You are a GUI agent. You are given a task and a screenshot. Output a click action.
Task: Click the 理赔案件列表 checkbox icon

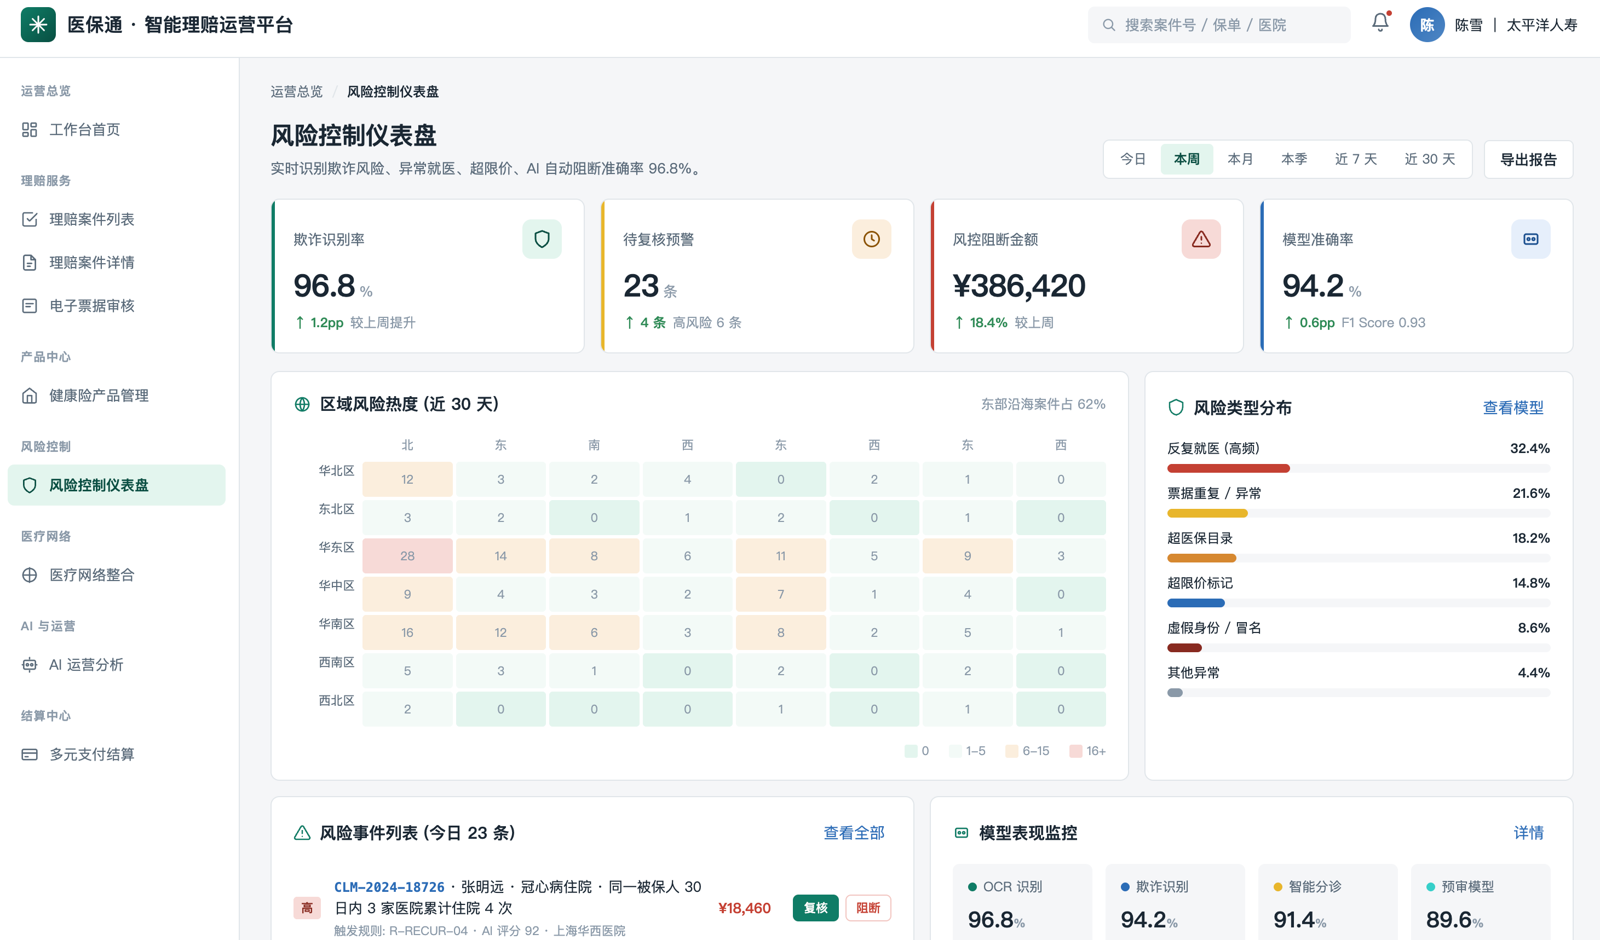(x=29, y=219)
